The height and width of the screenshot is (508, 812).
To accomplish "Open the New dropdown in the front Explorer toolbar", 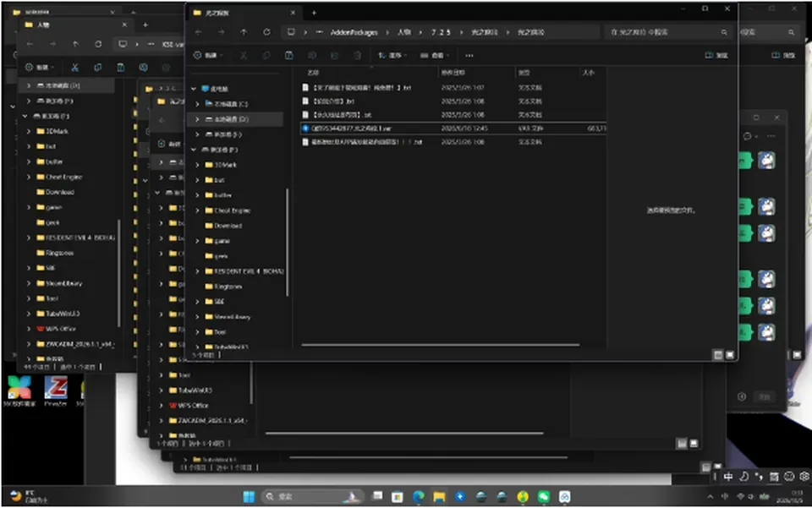I will pos(208,55).
